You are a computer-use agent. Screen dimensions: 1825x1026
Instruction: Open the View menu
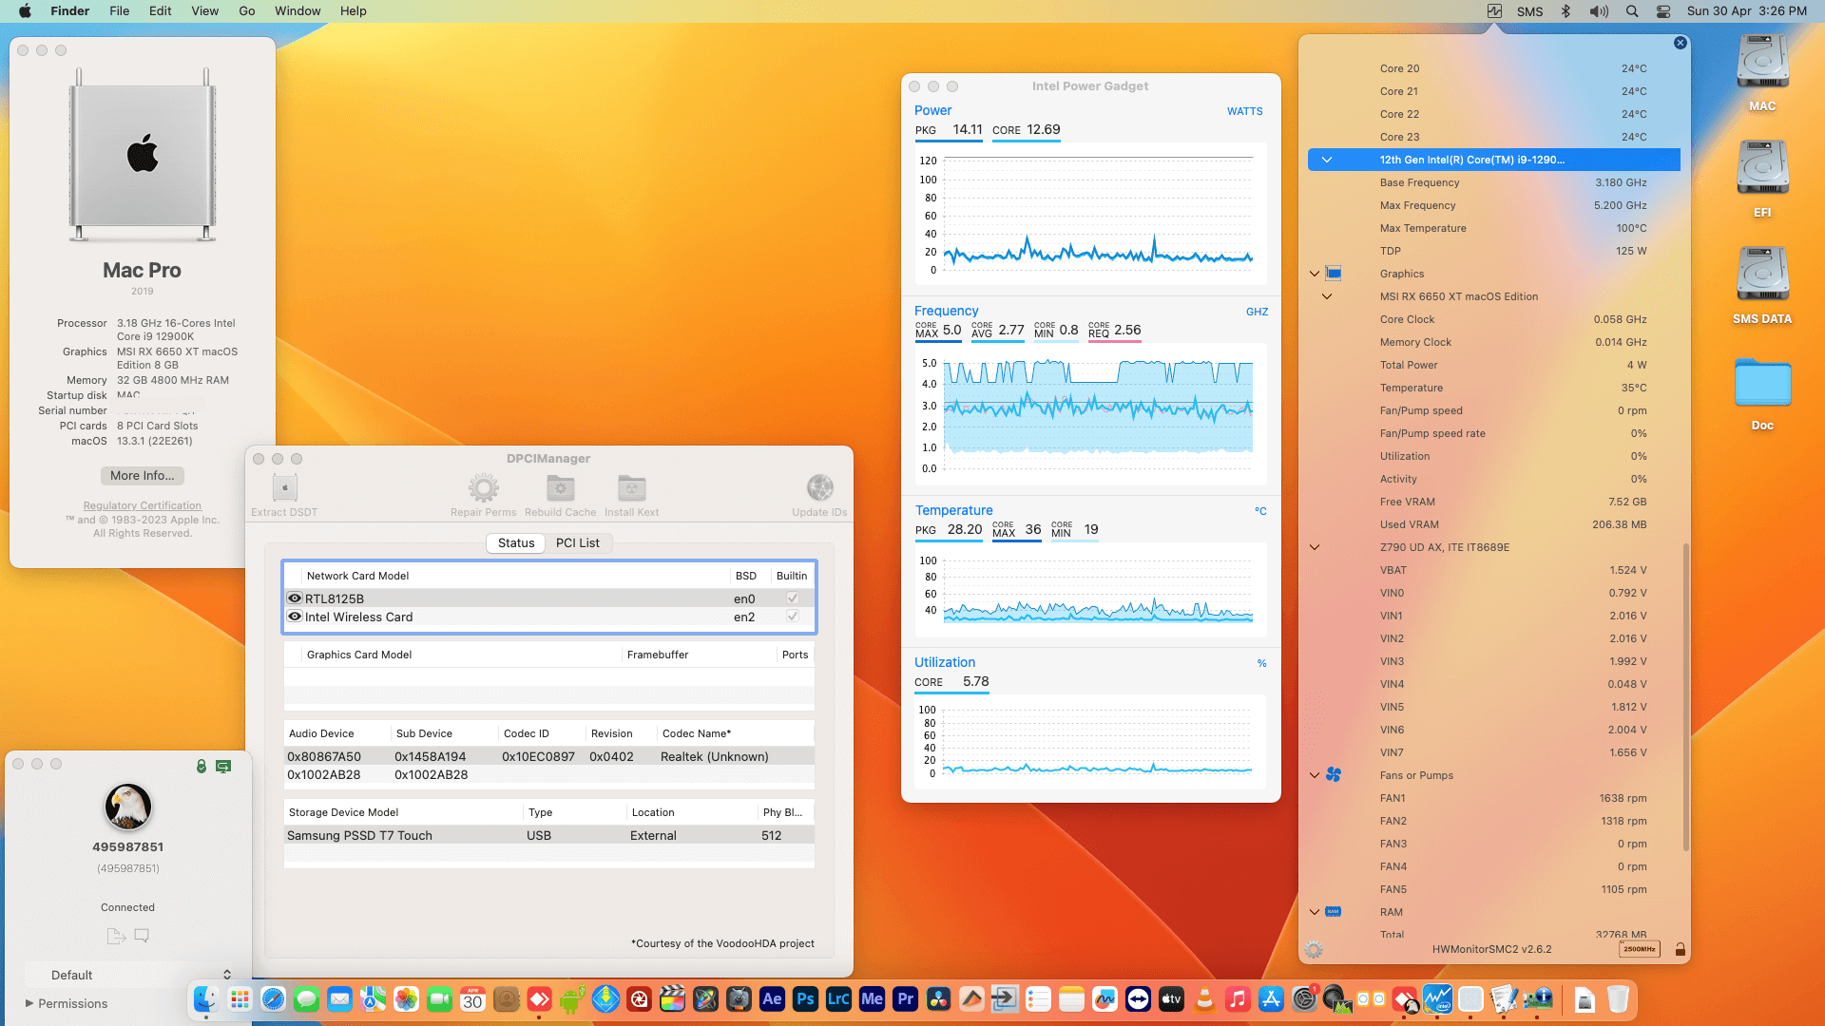[205, 11]
